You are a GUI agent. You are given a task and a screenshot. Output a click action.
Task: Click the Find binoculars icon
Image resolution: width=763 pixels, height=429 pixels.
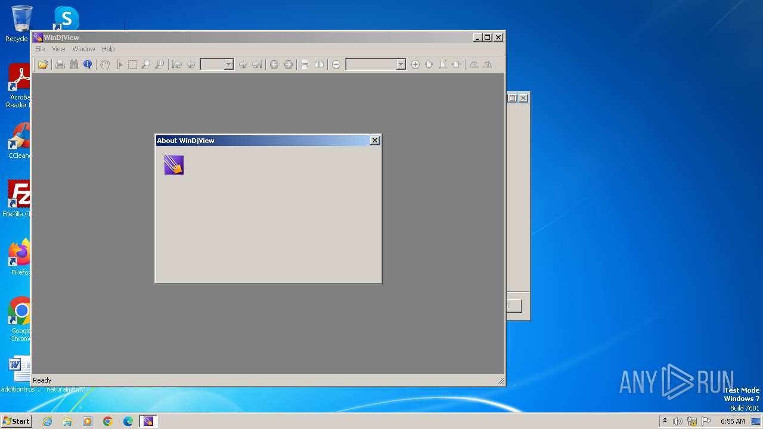click(x=74, y=64)
